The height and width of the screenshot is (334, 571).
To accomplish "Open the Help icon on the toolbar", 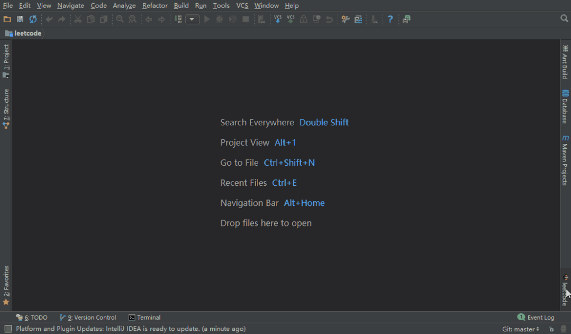I will 390,19.
